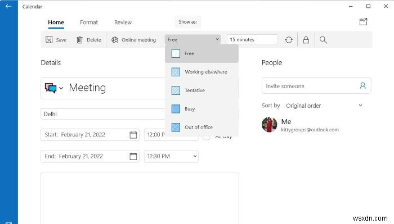Screen dimensions: 394x224
Task: Click the Busy solid blue swatch
Action: (176, 109)
